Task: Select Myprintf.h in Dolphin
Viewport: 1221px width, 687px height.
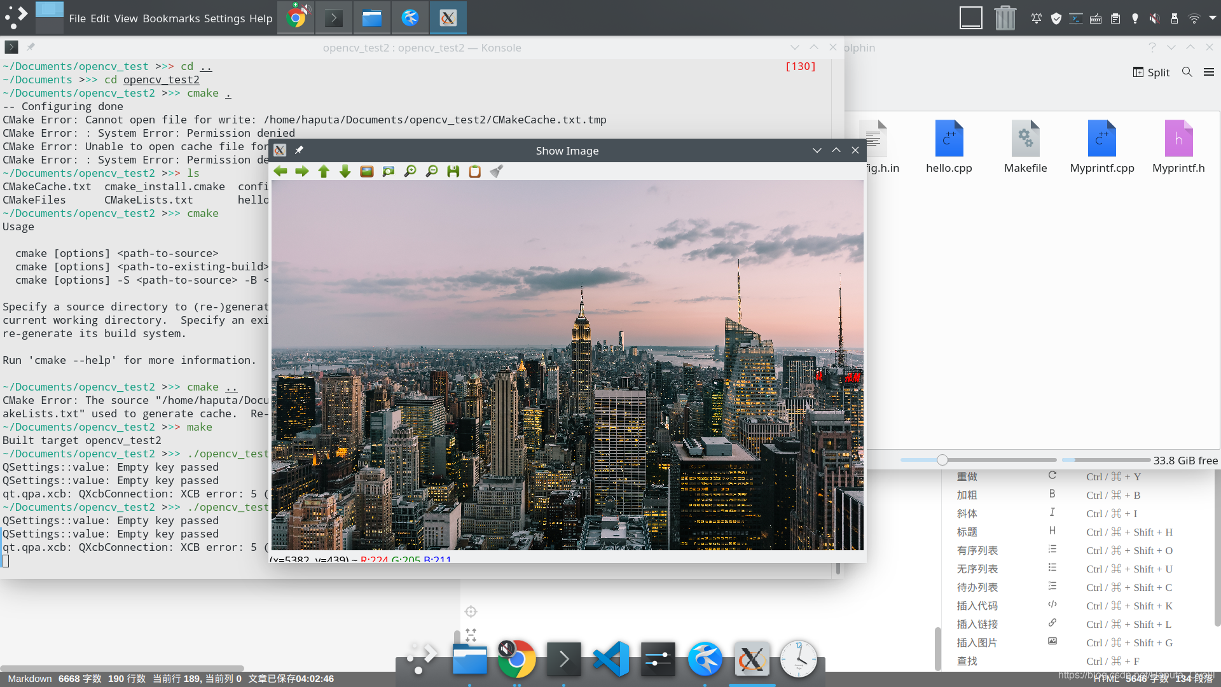Action: (1178, 147)
